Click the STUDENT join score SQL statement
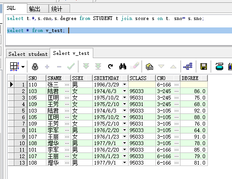The image size is (232, 179). 105,19
